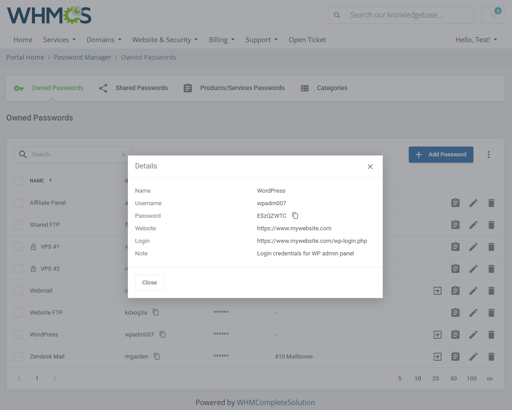Screen dimensions: 512x410
Task: Copy the WordPress password in Details dialog
Action: coord(295,216)
